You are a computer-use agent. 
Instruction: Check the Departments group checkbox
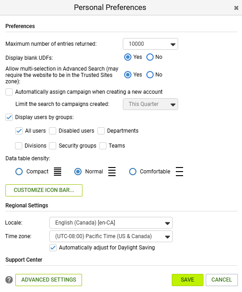(101, 131)
